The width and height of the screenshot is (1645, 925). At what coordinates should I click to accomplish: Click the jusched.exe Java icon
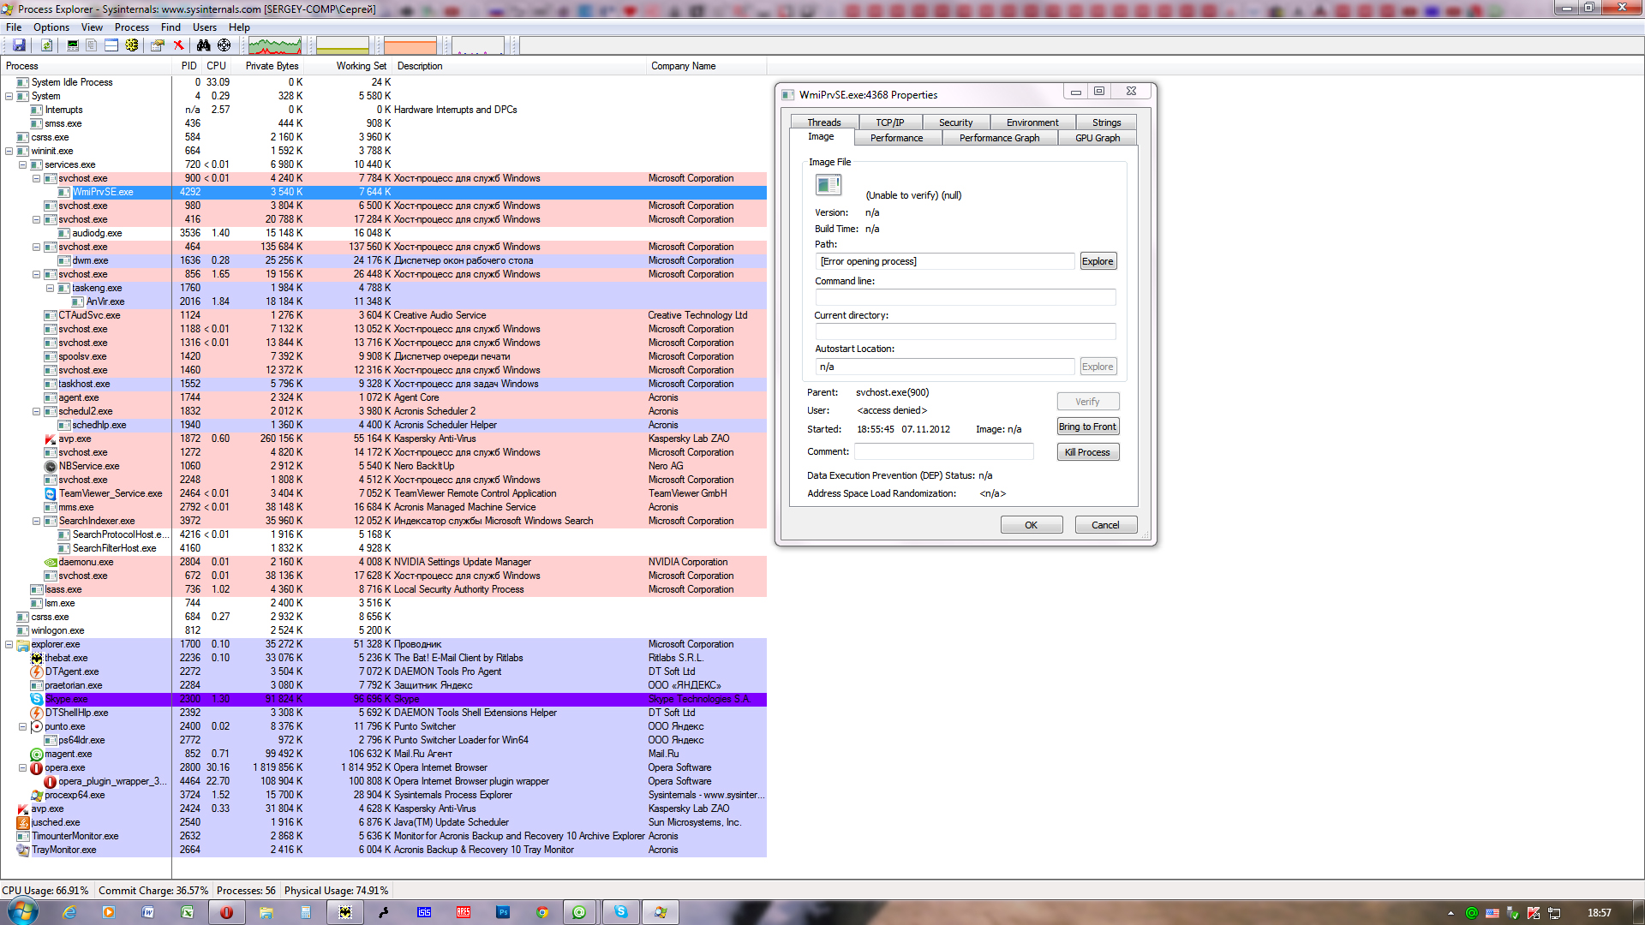pos(23,822)
